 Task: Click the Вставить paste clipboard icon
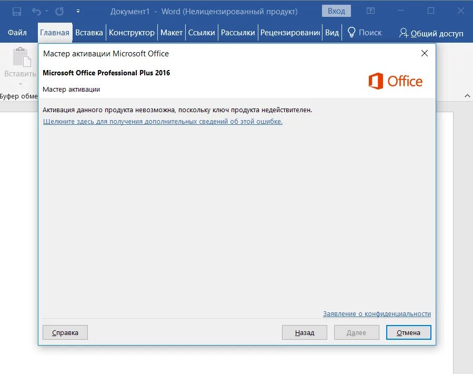[21, 57]
